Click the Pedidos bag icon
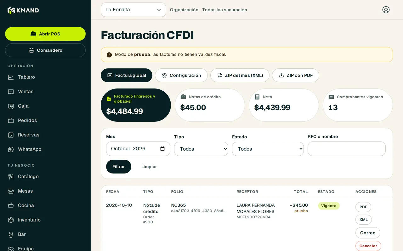 coord(11,120)
